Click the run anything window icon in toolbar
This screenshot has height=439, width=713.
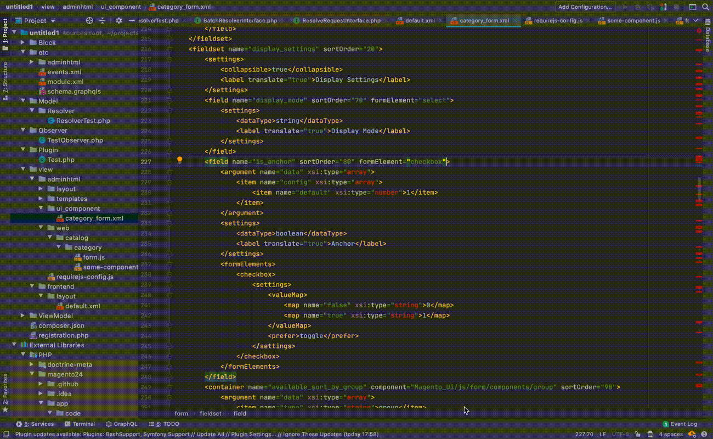coord(692,7)
